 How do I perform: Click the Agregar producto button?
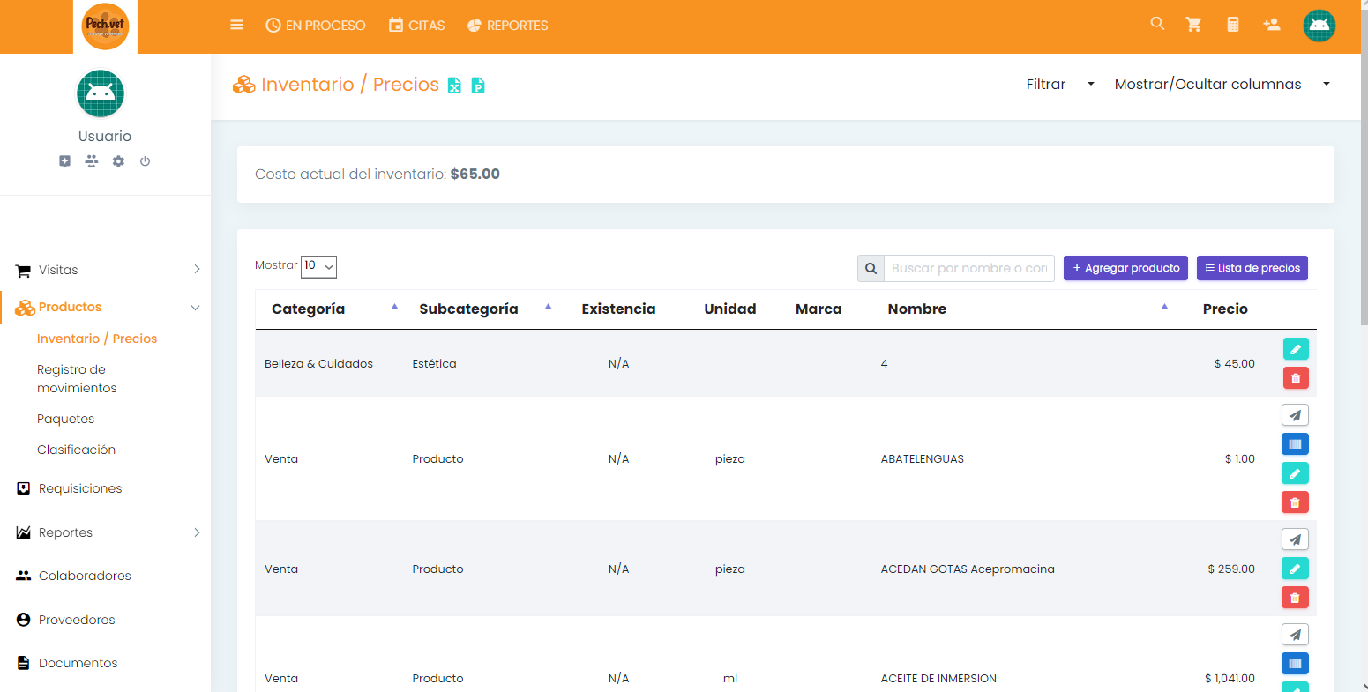tap(1125, 268)
